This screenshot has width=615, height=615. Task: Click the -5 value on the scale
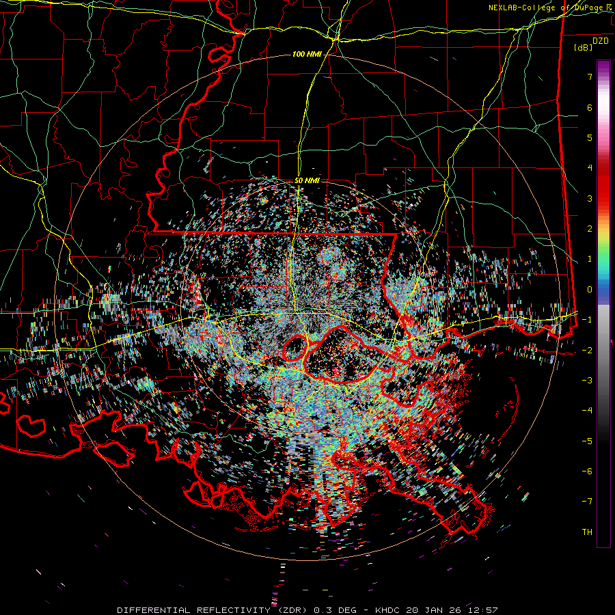587,441
